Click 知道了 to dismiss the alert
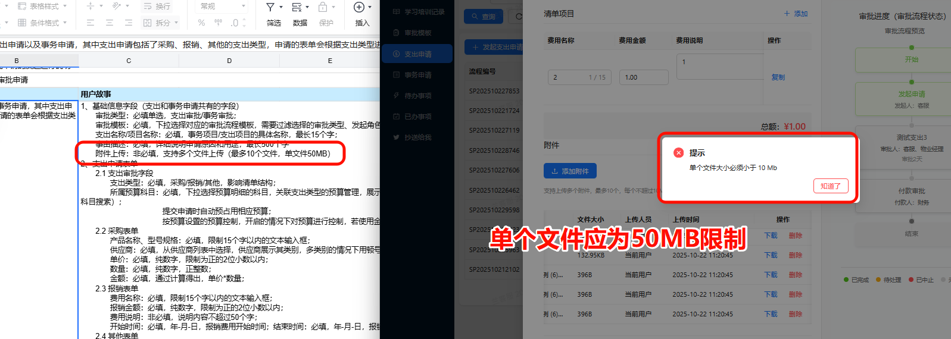951x339 pixels. click(831, 186)
